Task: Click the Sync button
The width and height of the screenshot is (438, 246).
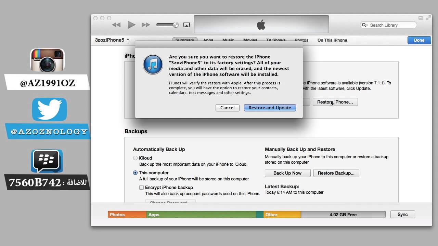Action: click(x=402, y=215)
